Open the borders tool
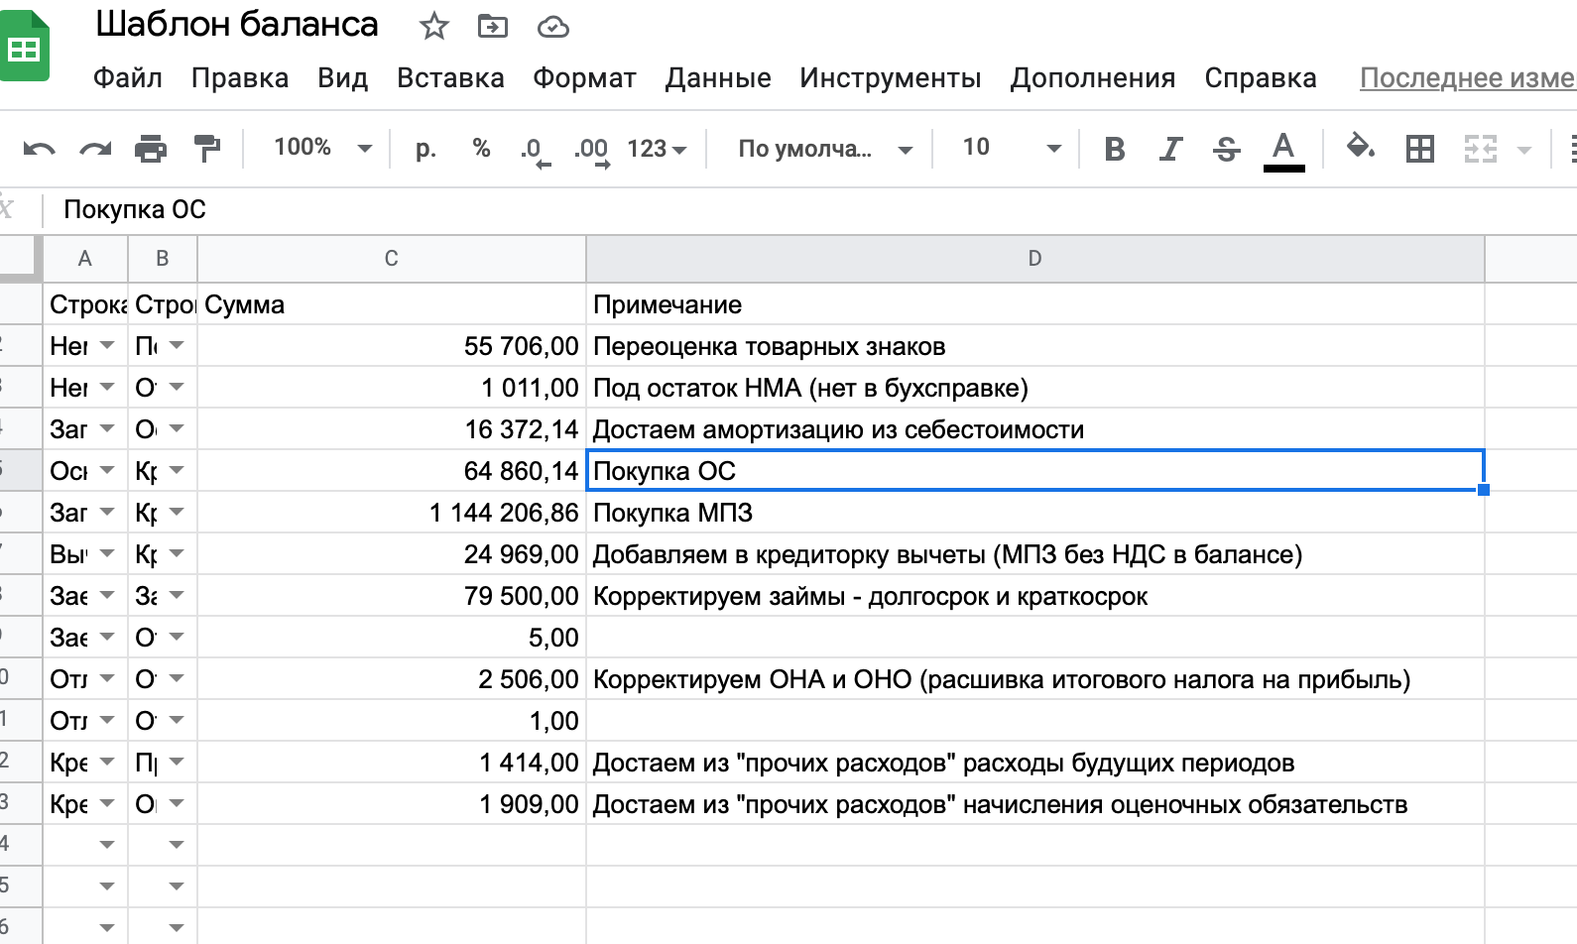The image size is (1577, 944). (x=1420, y=149)
